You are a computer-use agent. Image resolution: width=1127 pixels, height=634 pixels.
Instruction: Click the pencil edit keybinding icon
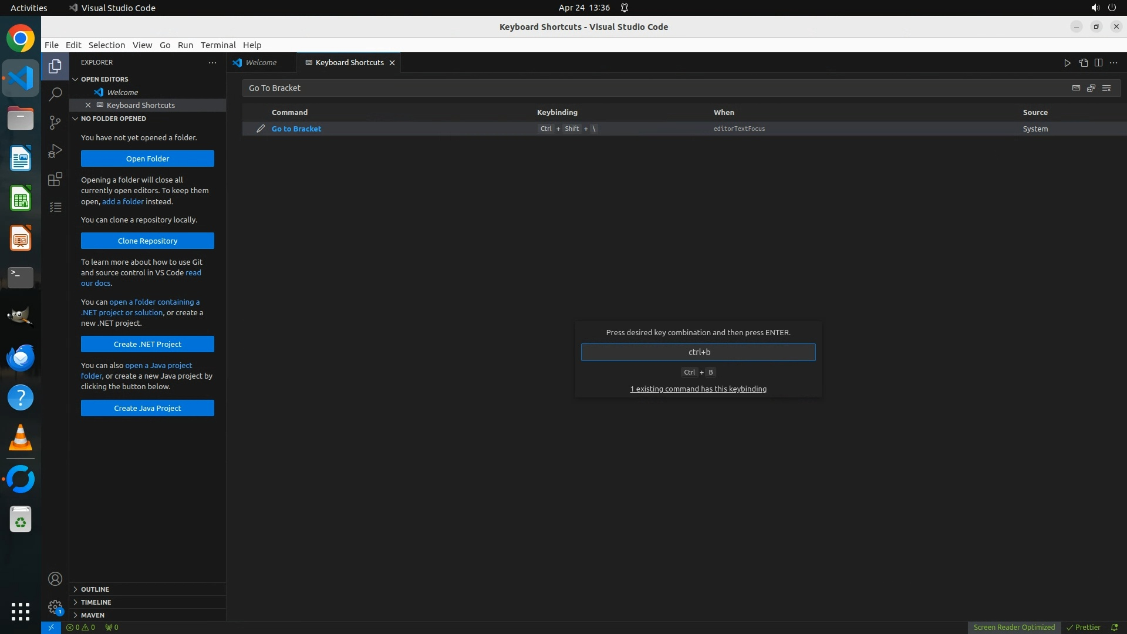tap(261, 129)
